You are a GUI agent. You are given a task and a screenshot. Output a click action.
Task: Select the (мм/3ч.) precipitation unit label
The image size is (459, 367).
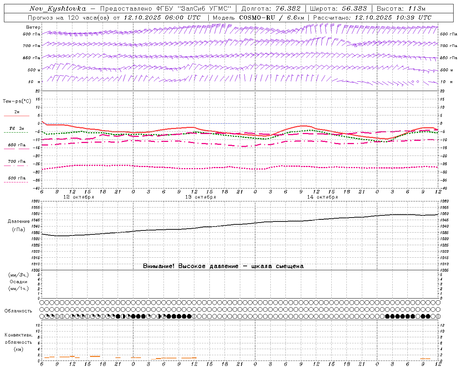coord(19,275)
